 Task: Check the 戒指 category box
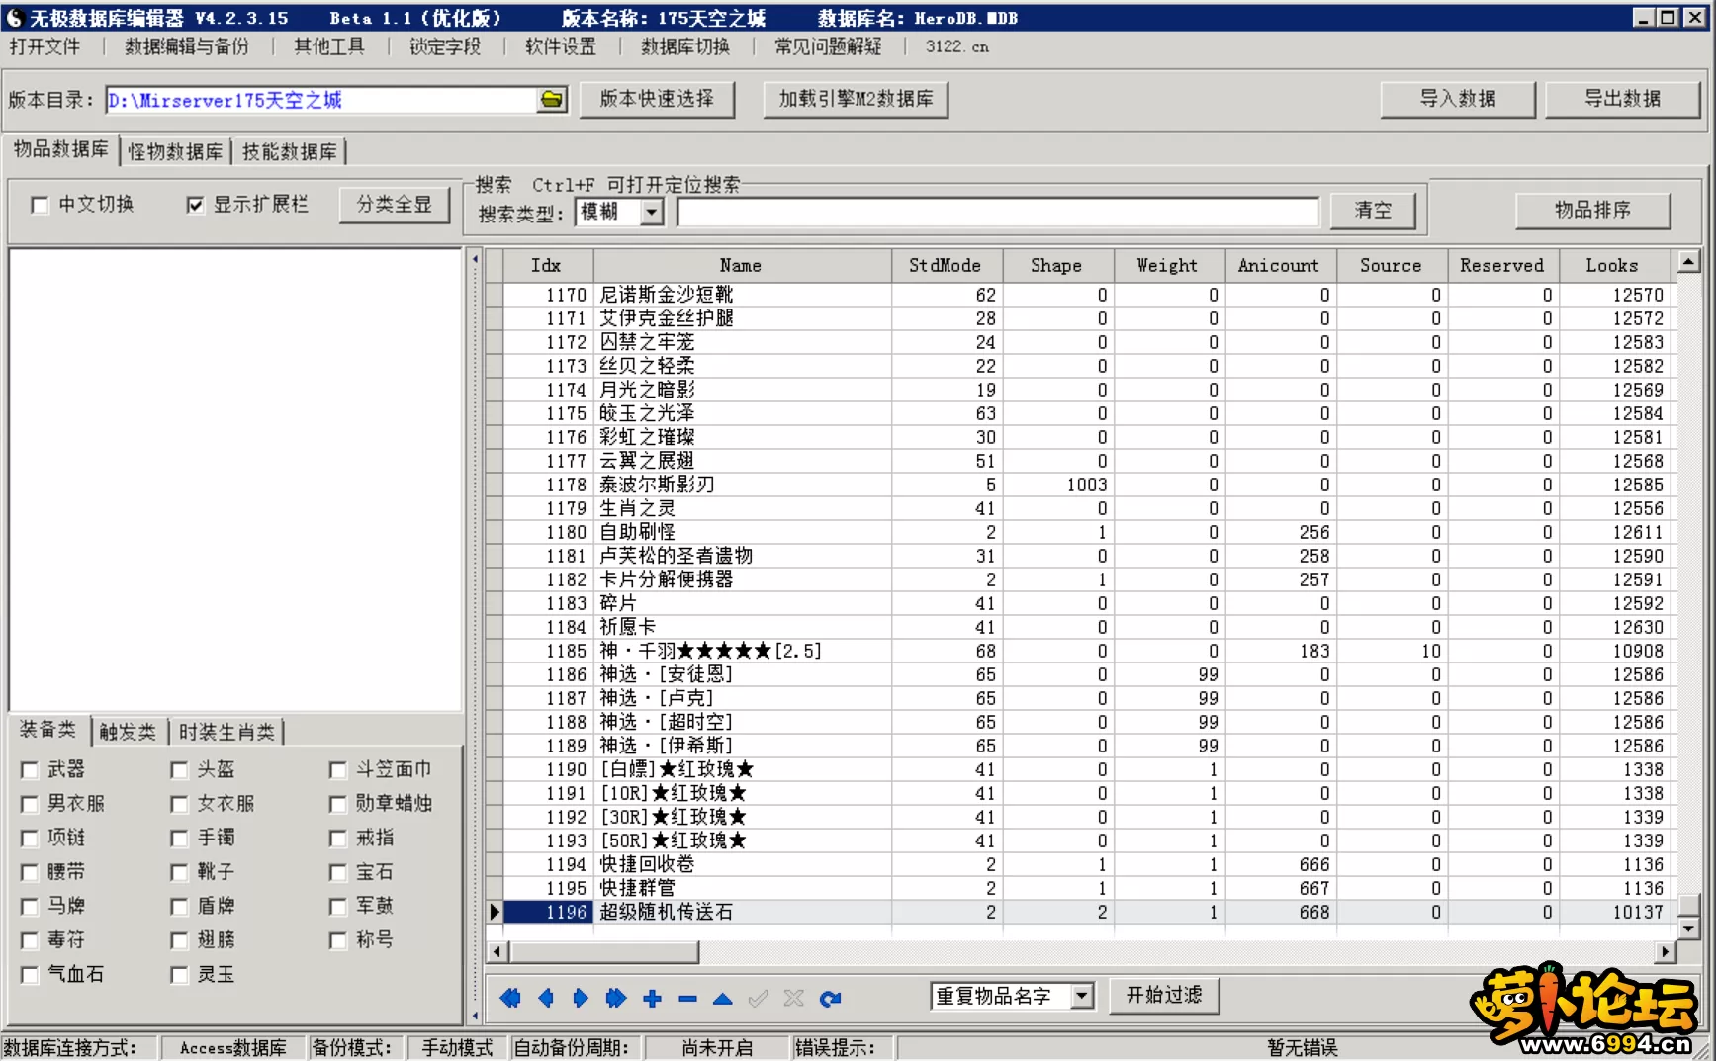tap(338, 839)
